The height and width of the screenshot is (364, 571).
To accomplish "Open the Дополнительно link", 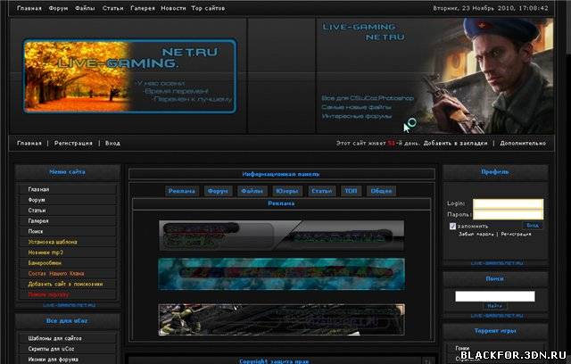I will 523,143.
